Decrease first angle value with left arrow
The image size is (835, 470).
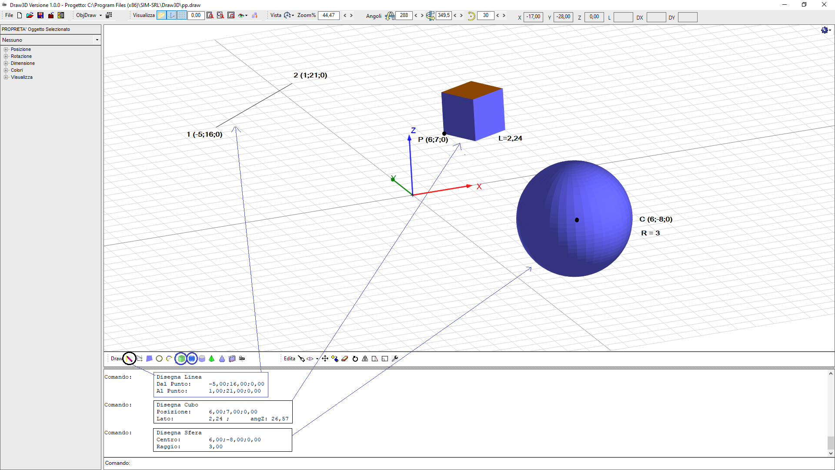(416, 15)
